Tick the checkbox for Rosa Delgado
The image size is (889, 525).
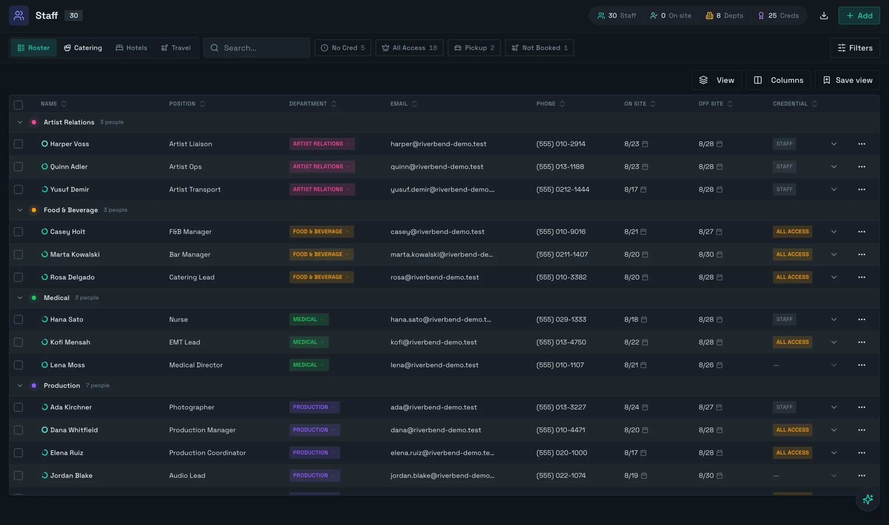[x=18, y=277]
